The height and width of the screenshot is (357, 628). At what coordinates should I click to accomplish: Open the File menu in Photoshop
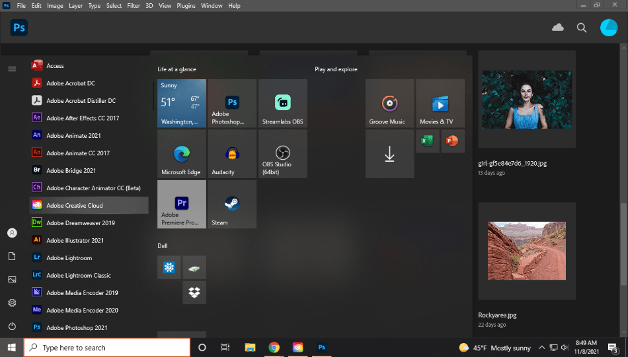coord(21,5)
